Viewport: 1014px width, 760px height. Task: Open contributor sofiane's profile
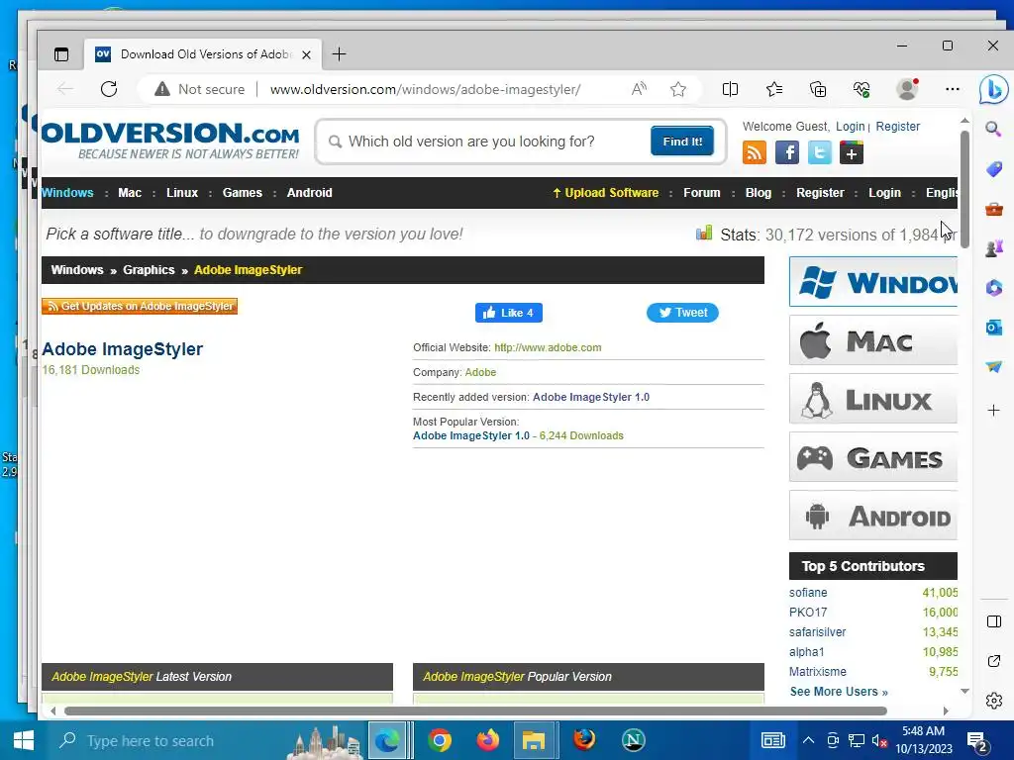[x=808, y=593]
